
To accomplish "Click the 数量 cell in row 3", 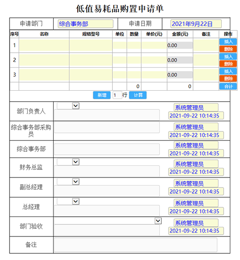I will [x=134, y=75].
